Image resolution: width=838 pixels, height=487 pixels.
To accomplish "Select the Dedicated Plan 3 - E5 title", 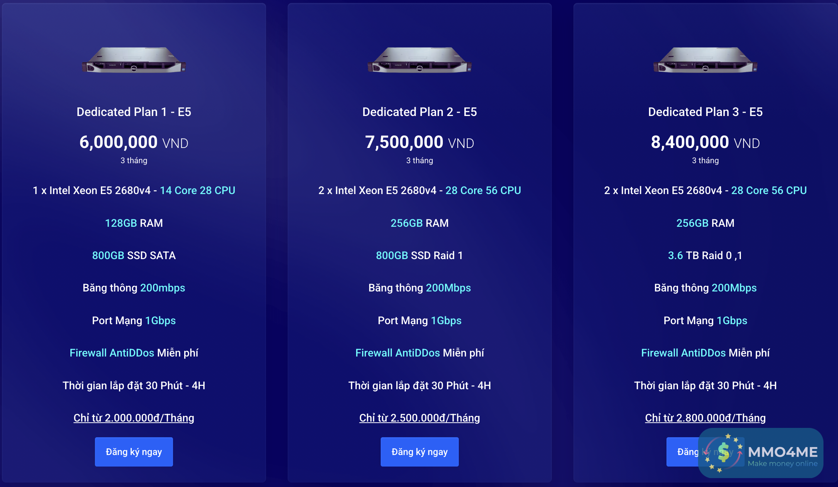I will (x=705, y=112).
